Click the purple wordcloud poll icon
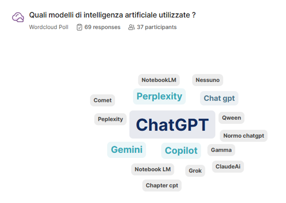The height and width of the screenshot is (203, 286). (x=18, y=17)
